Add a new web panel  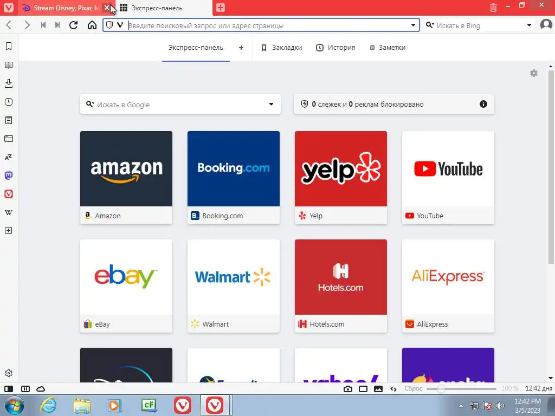click(x=9, y=231)
